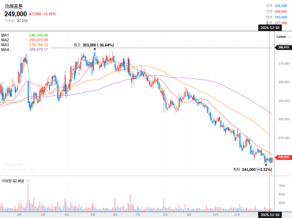Remove the 거래량 volume indicator
Viewport: 292px width, 218px height.
[x=28, y=181]
